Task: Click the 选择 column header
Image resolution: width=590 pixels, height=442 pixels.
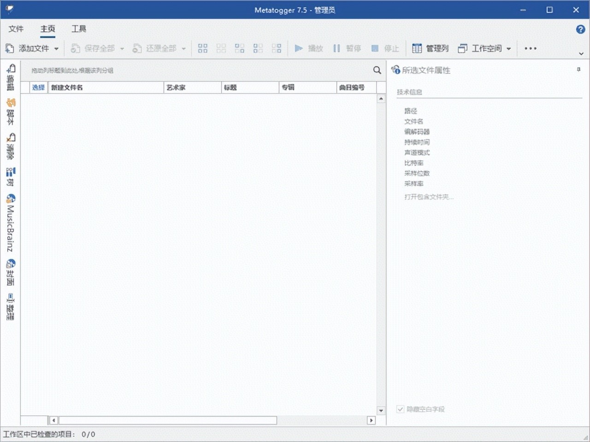Action: (x=38, y=87)
